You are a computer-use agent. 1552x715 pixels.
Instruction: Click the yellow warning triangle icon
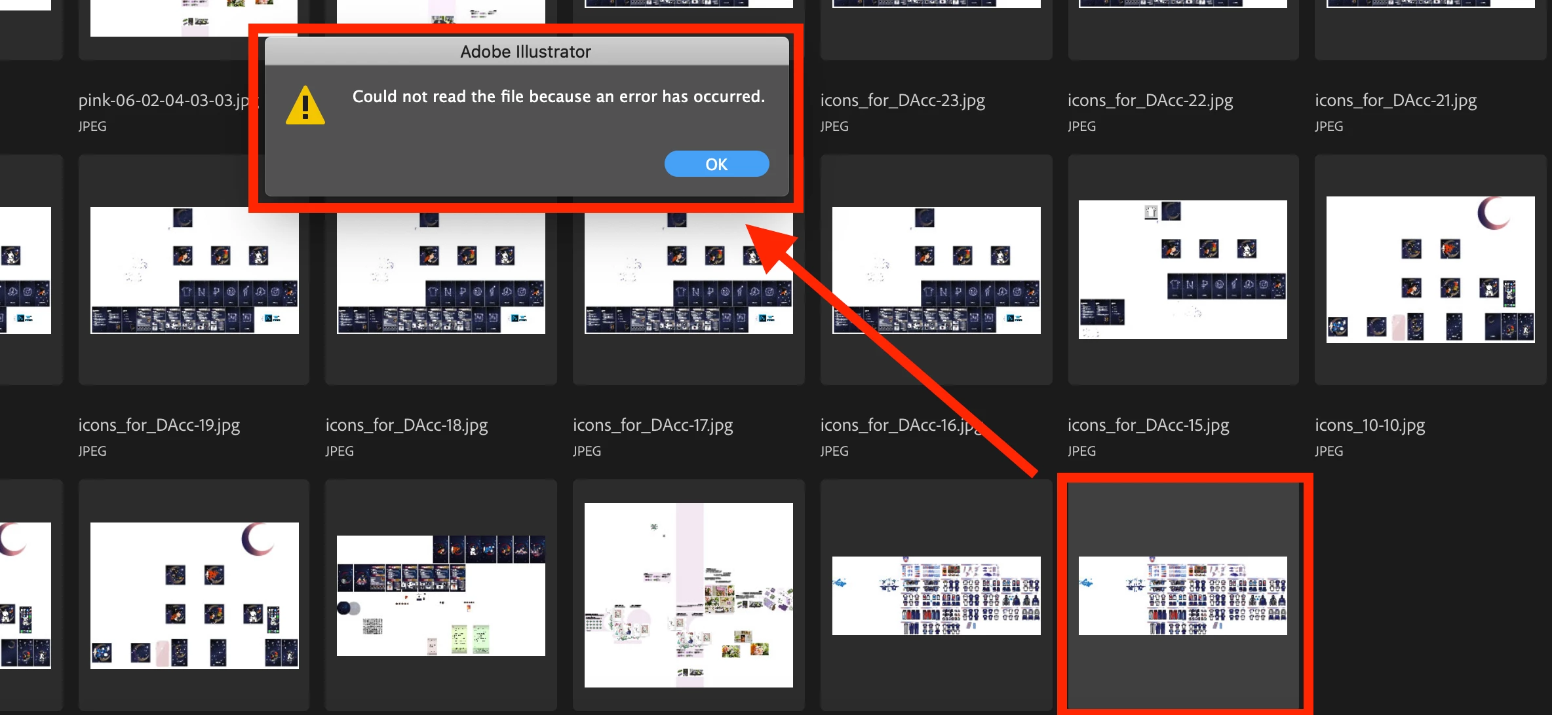pyautogui.click(x=305, y=105)
